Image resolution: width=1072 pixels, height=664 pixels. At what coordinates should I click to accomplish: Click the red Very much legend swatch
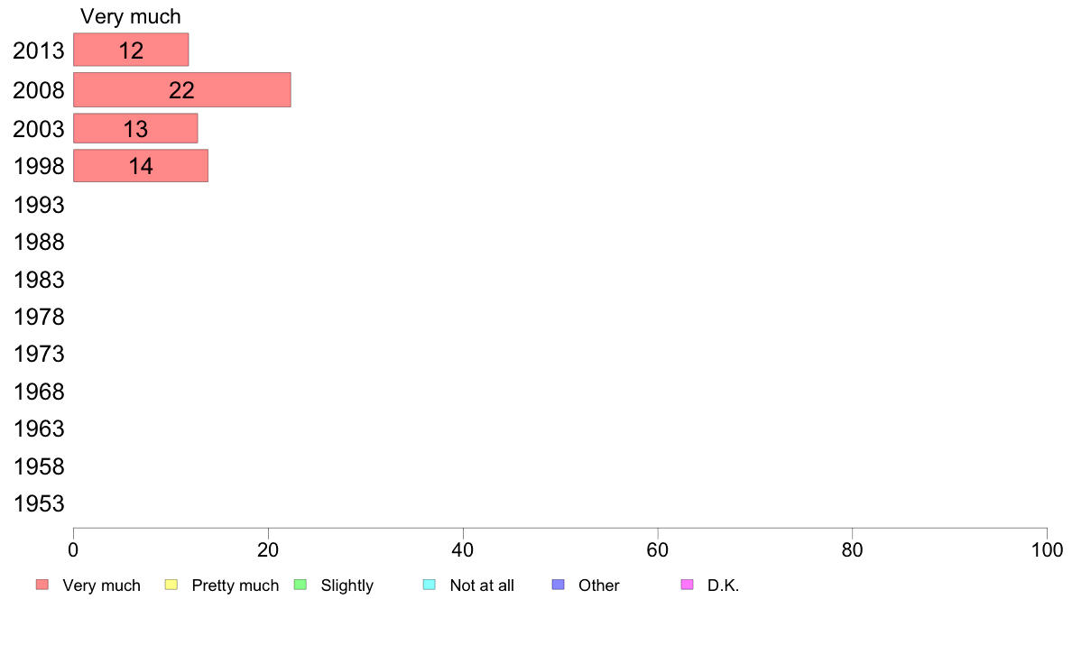point(42,585)
